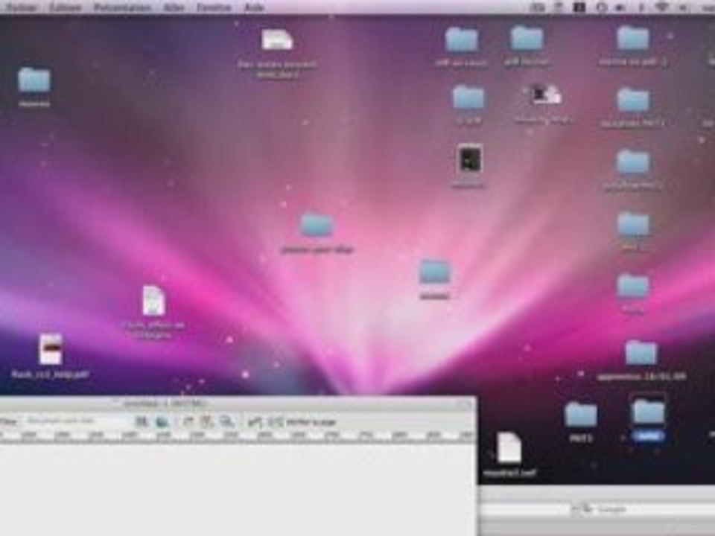This screenshot has width=715, height=536.
Task: Open the Aller menu
Action: (x=174, y=7)
